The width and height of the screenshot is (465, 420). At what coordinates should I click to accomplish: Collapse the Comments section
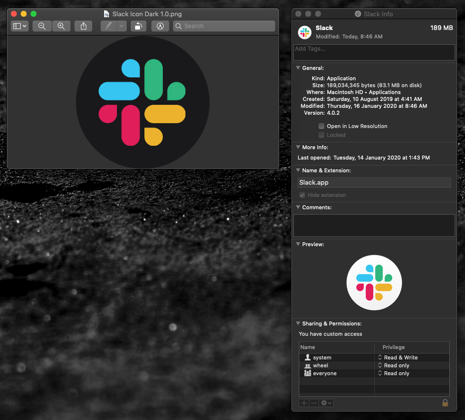point(298,207)
